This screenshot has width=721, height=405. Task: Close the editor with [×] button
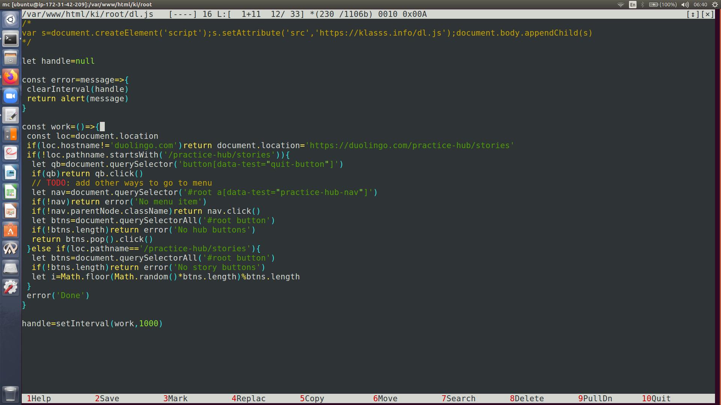pos(707,14)
